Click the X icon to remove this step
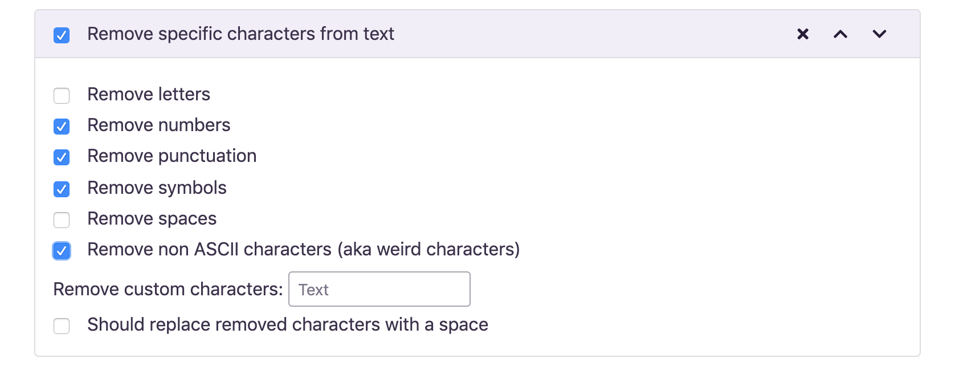 (x=803, y=34)
